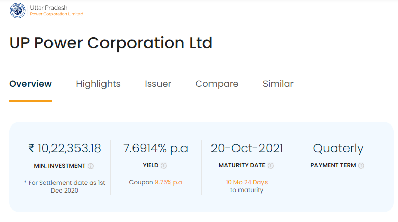
Task: Open the Overview tab
Action: click(x=31, y=84)
